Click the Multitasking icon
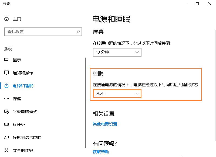216x157 pixels. tap(7, 124)
